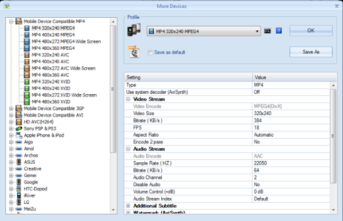Click the settings list scroll down arrow
The image size is (343, 221).
333,210
